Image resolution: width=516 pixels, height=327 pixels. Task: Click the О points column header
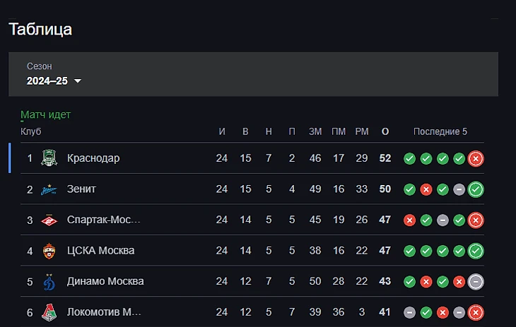pos(385,132)
